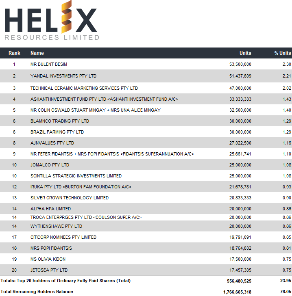Select SCINTILLA STRATEGIC INVESTMENTS LIMITED
This screenshot has height=296, width=292.
point(76,176)
